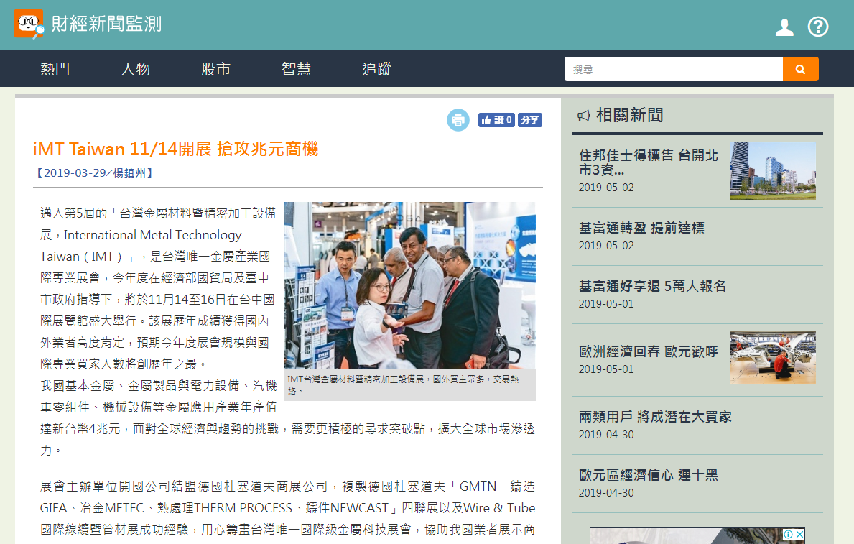Click the date 2019-05-02 under 基富通轉盈
This screenshot has width=854, height=544.
point(606,246)
